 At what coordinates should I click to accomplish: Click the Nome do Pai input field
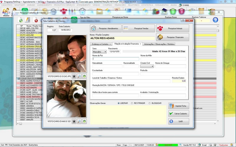click(x=116, y=59)
